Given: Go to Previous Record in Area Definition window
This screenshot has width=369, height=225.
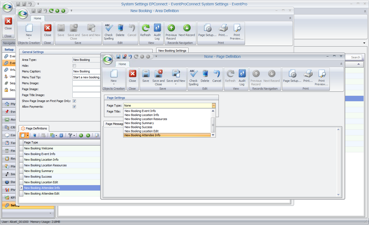Looking at the screenshot, I should click(171, 32).
